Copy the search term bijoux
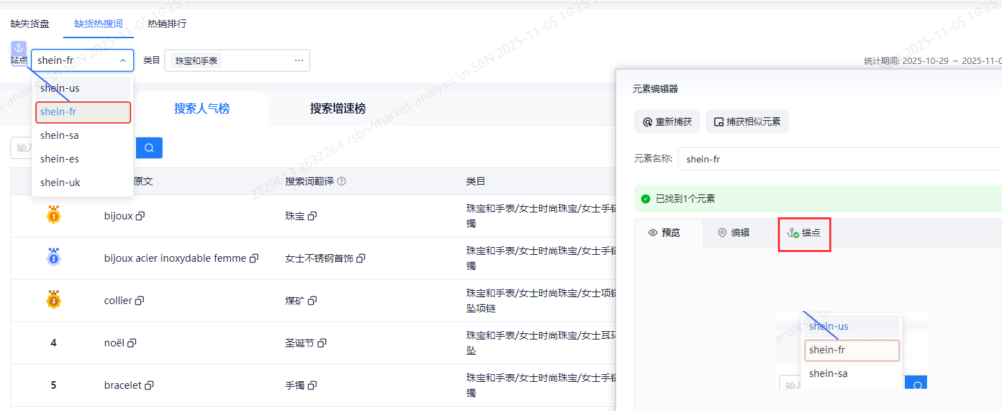The height and width of the screenshot is (411, 1002). 140,216
